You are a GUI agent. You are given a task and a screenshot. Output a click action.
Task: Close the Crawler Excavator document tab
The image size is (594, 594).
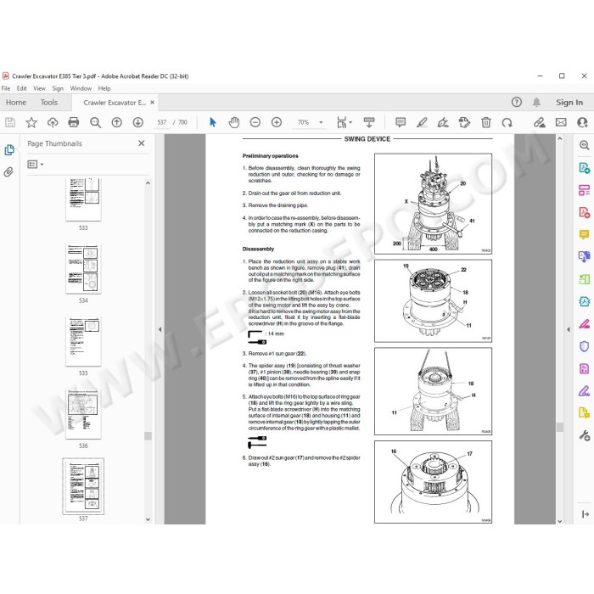click(152, 103)
